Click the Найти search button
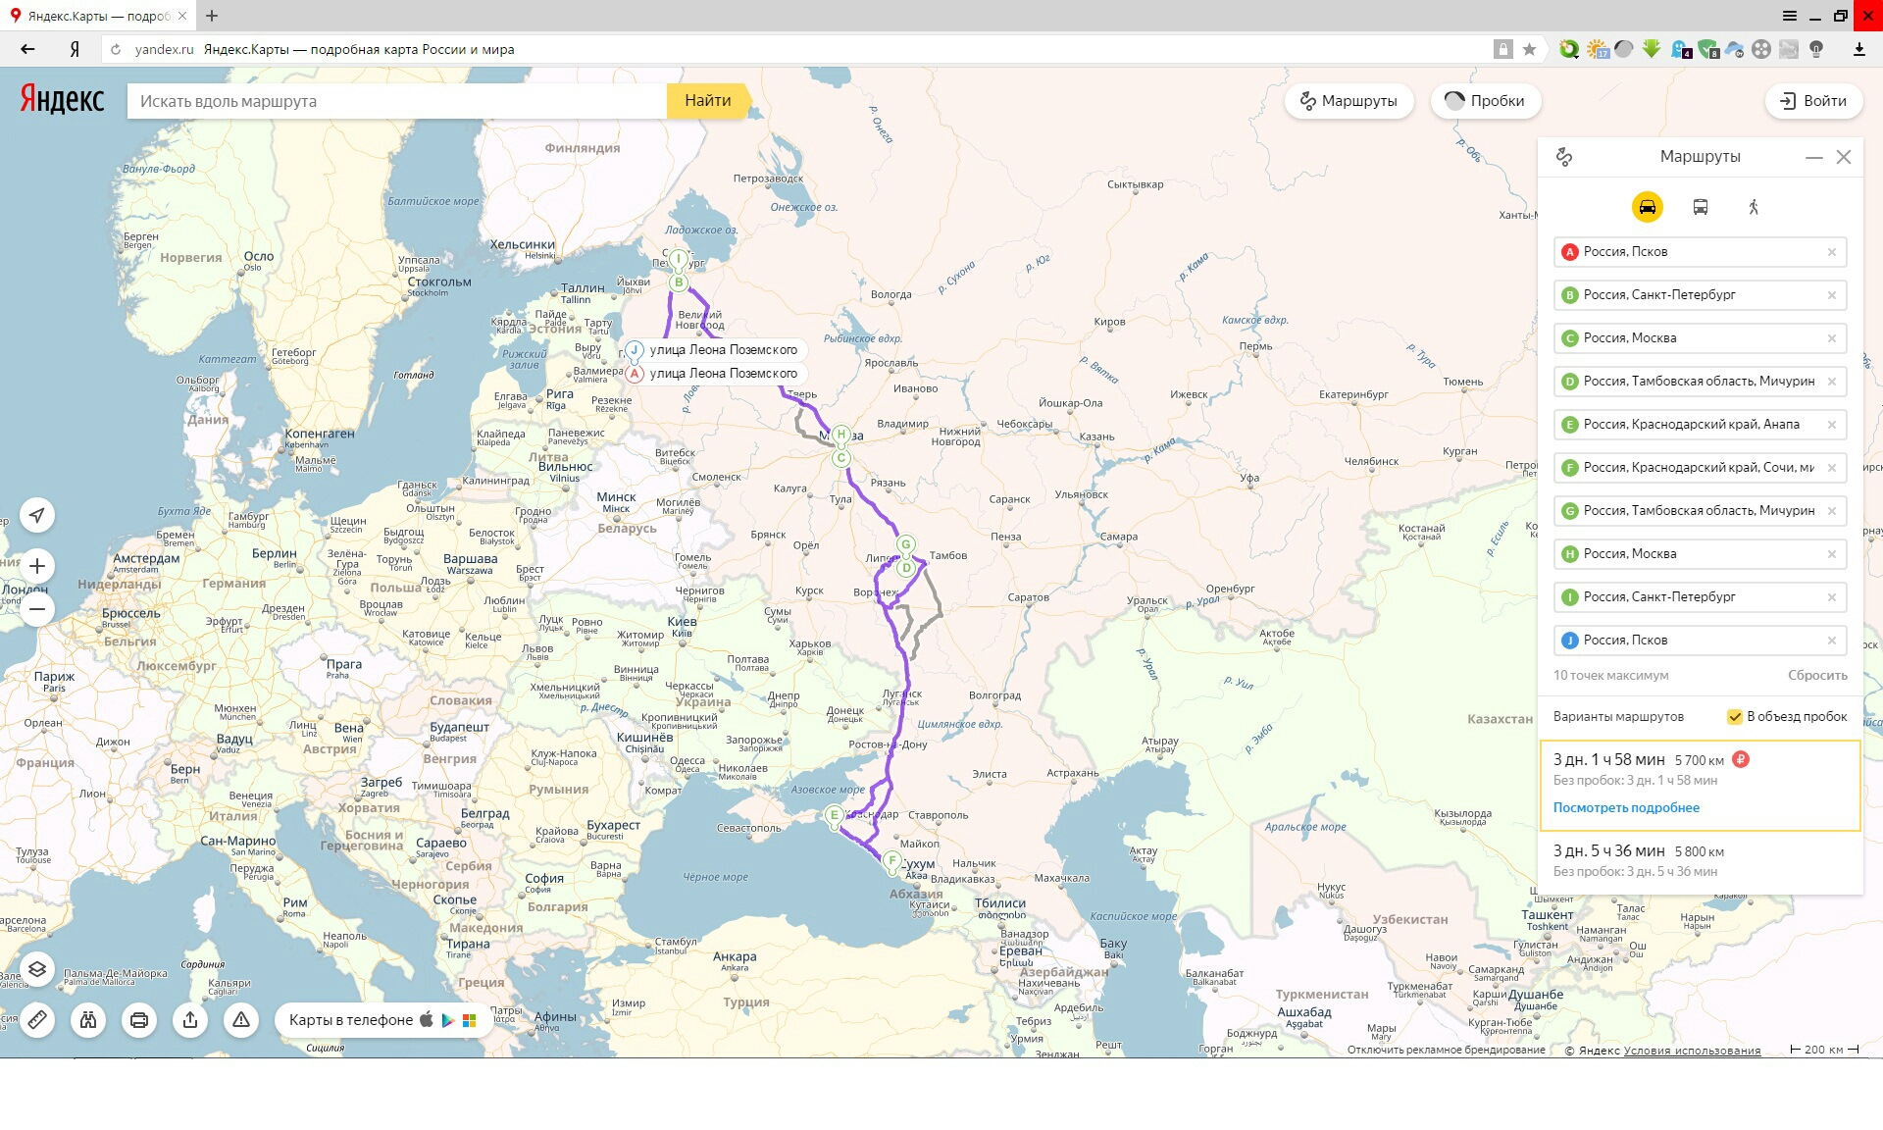Screen dimensions: 1883x1130 707,101
